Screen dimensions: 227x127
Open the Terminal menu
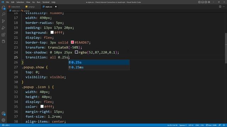(46, 2)
